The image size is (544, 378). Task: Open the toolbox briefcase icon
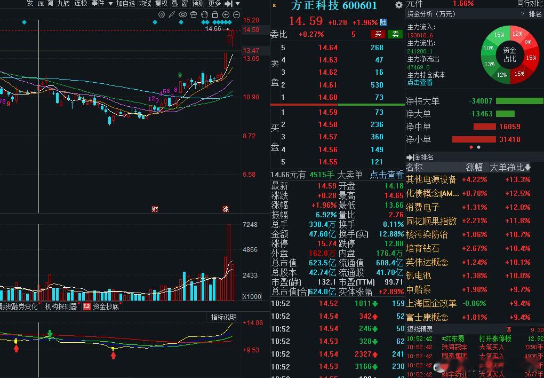click(194, 14)
